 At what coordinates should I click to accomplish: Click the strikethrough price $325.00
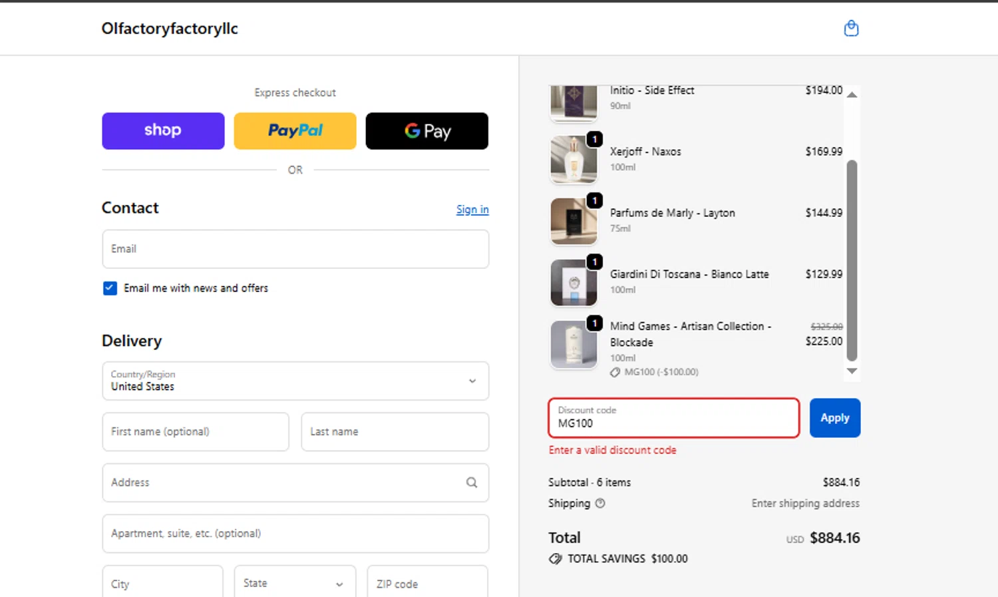pyautogui.click(x=826, y=327)
